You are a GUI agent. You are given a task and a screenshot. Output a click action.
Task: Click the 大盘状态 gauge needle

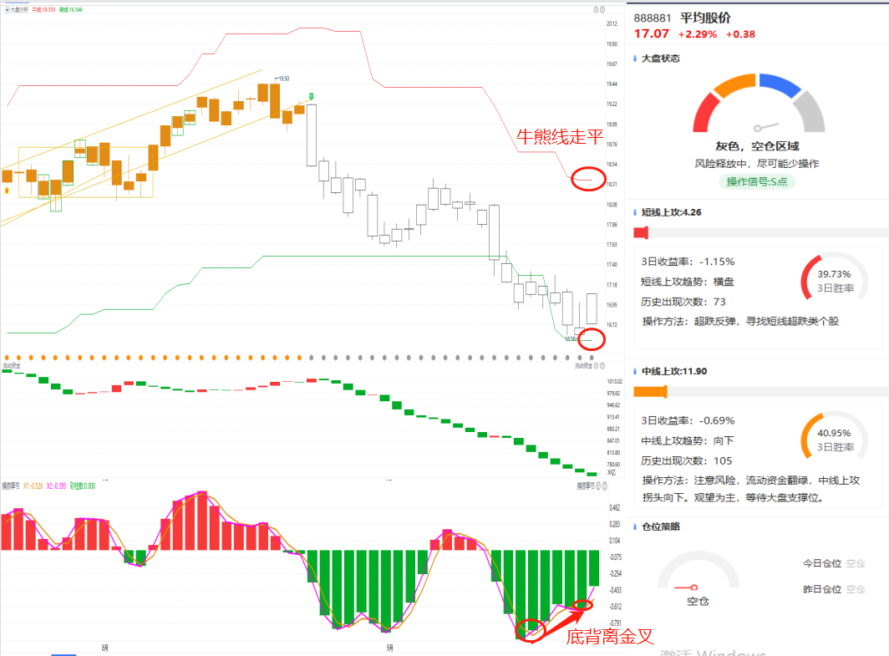click(x=766, y=126)
